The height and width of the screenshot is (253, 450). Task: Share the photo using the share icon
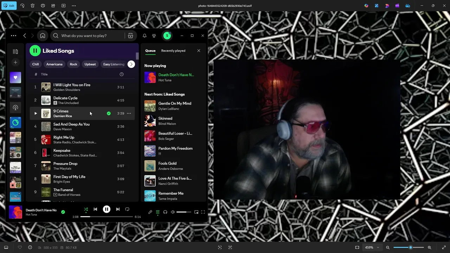point(53,6)
